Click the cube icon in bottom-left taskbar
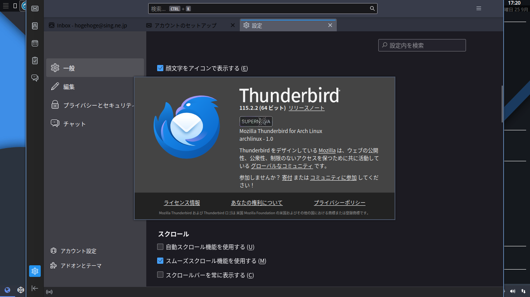Image resolution: width=530 pixels, height=297 pixels. coord(21,290)
